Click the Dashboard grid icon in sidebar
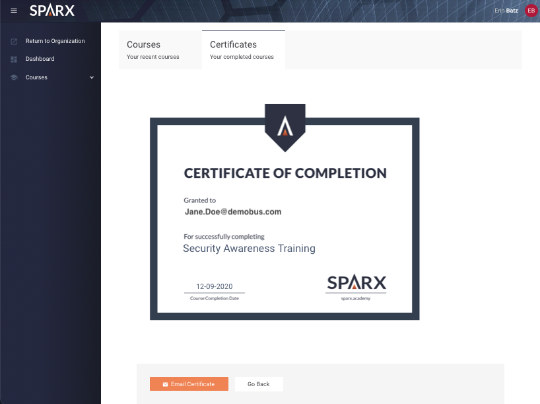Screen dimensions: 540x404 13,59
